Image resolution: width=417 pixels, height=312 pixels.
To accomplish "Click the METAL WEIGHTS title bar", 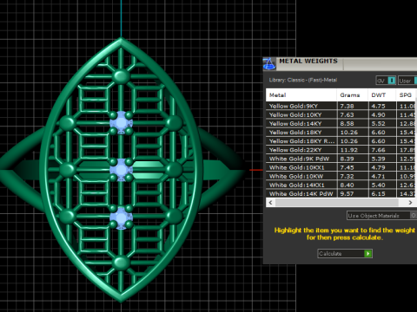I will coord(341,64).
